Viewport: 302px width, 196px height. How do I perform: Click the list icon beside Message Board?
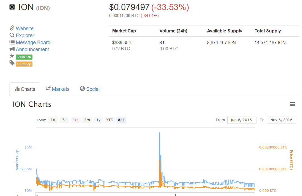click(12, 42)
